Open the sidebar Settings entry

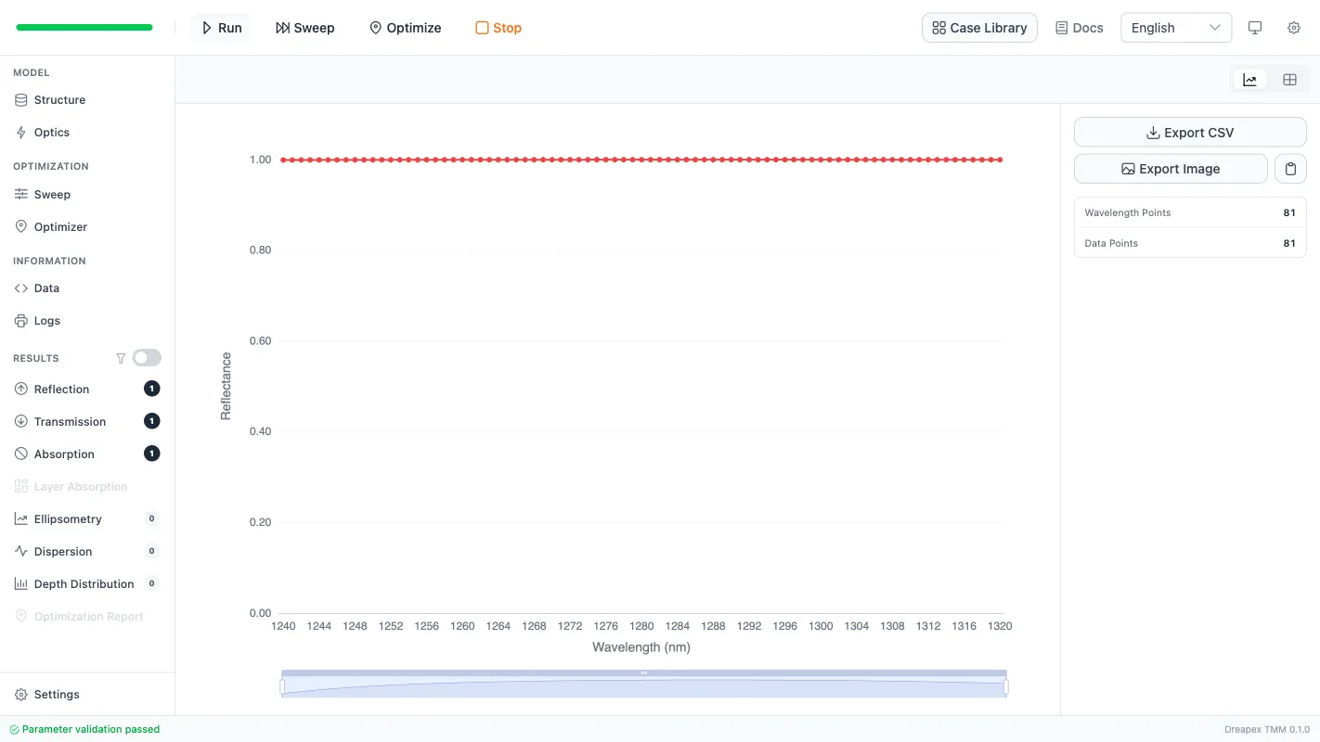pos(87,695)
